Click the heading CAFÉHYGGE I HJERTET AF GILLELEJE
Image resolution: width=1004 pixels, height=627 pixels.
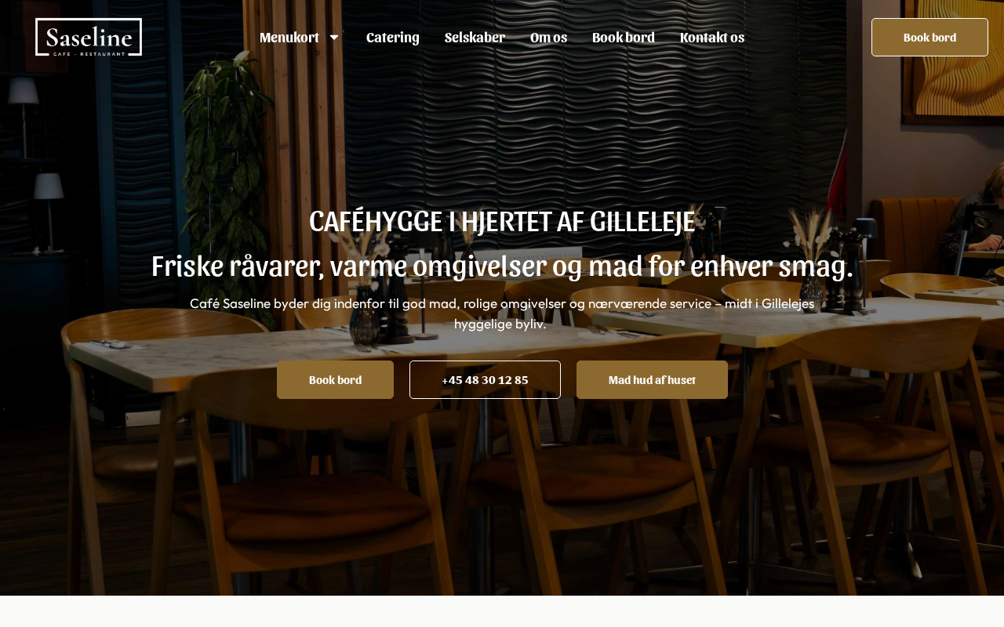click(502, 221)
